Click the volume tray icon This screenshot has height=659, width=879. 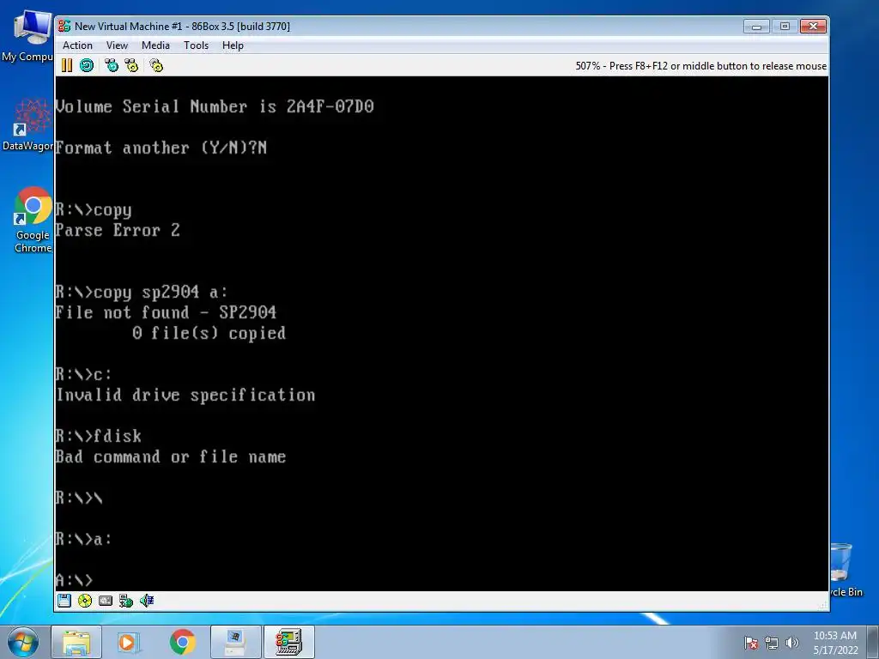click(792, 643)
